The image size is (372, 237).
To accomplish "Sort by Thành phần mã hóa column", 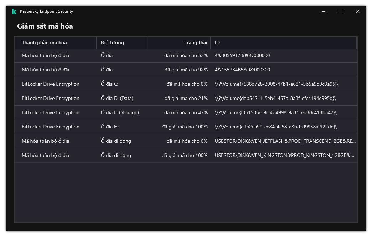I will point(44,42).
